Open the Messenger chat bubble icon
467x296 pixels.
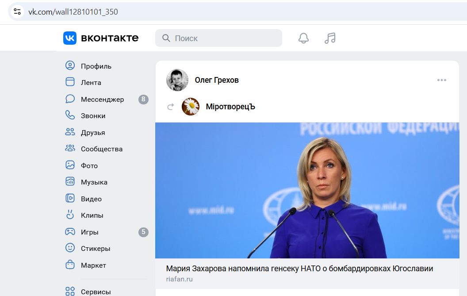tap(70, 99)
